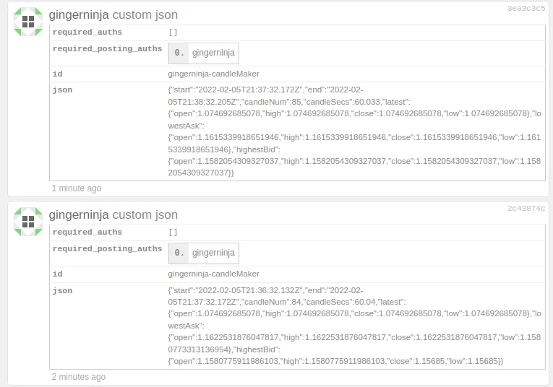This screenshot has width=553, height=387.
Task: Open gingerninja profile in the first operation heading
Action: pos(79,15)
